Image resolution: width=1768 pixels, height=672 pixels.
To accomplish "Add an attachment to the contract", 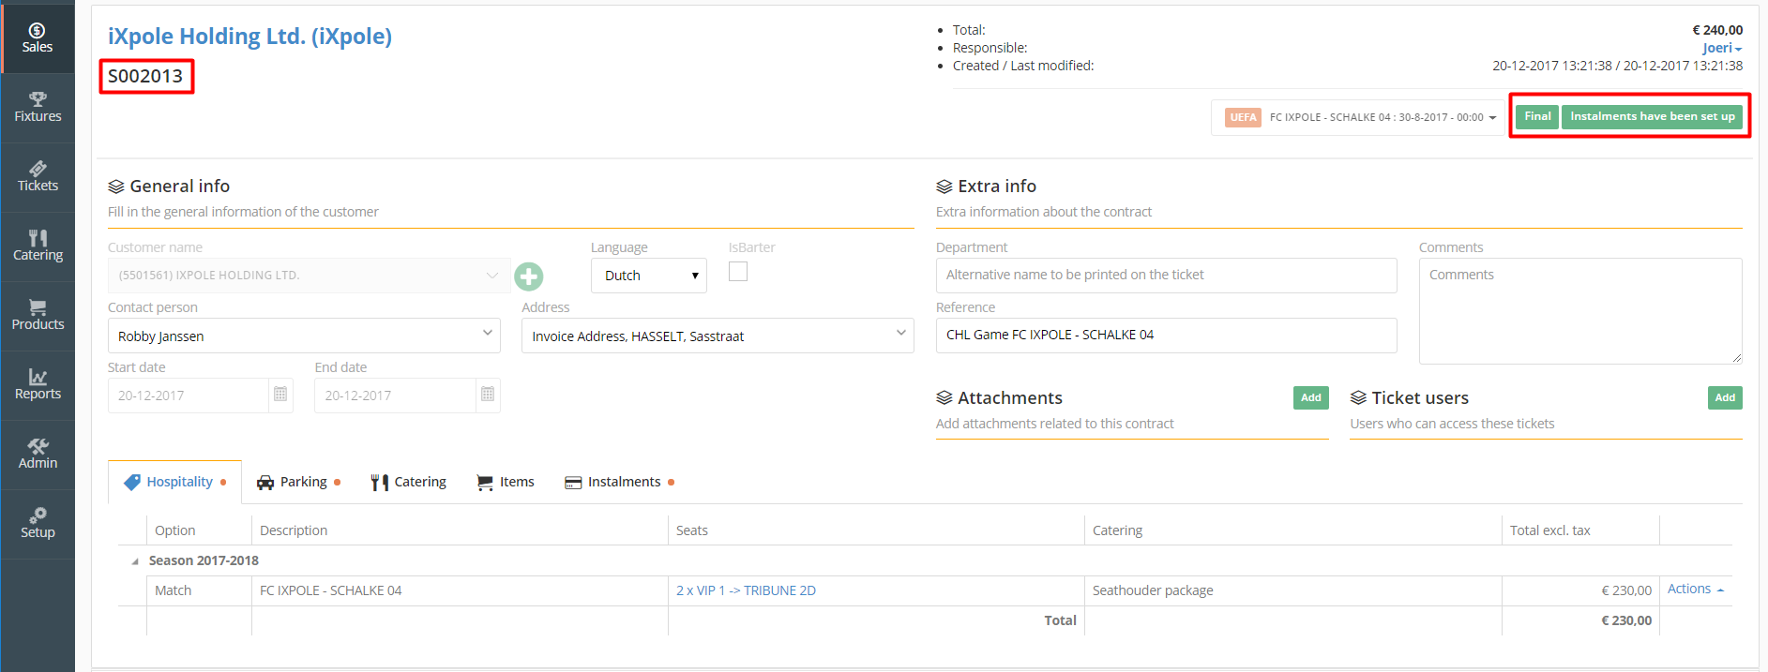I will pyautogui.click(x=1311, y=397).
